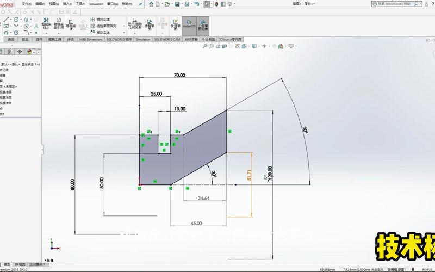The height and width of the screenshot is (272, 435).
Task: Select the orange 51.71 driven dimension
Action: [x=249, y=175]
